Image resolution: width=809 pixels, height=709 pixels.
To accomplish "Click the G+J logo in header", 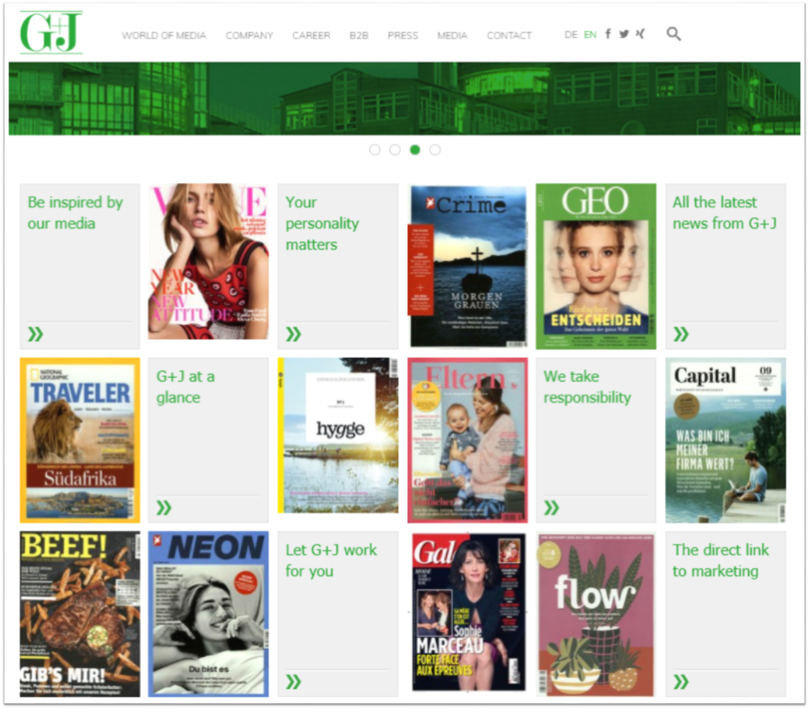I will [51, 32].
